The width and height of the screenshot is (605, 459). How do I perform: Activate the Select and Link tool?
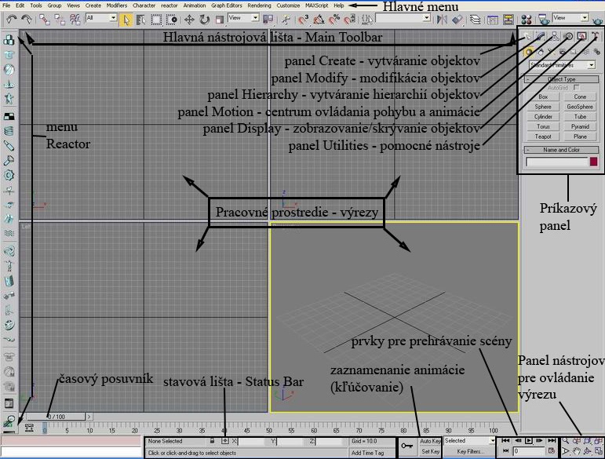(x=45, y=20)
